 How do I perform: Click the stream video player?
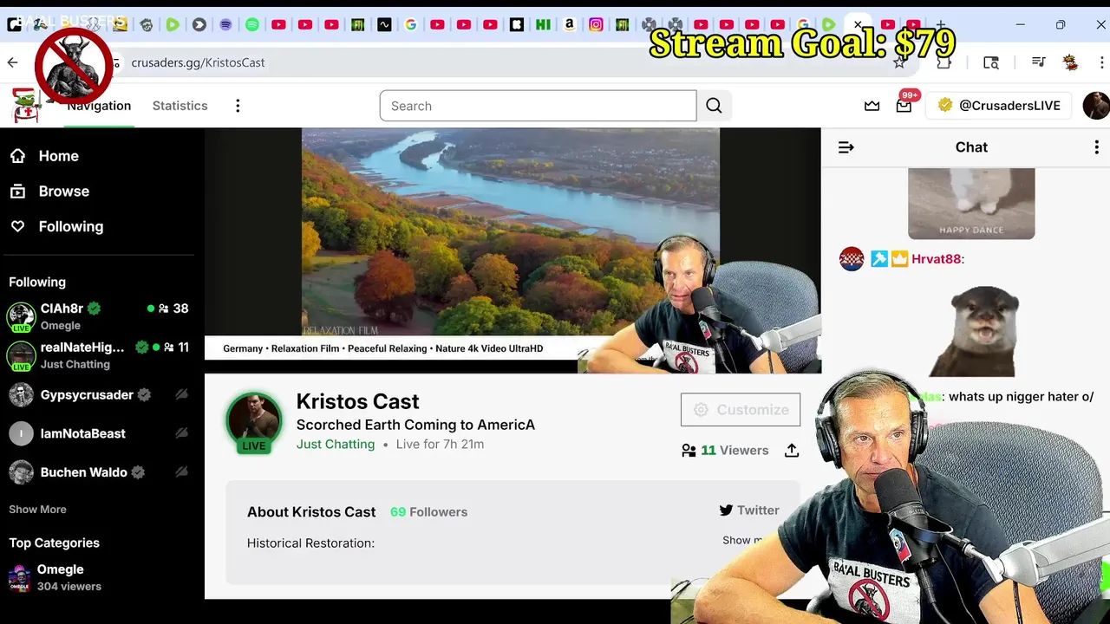point(512,250)
